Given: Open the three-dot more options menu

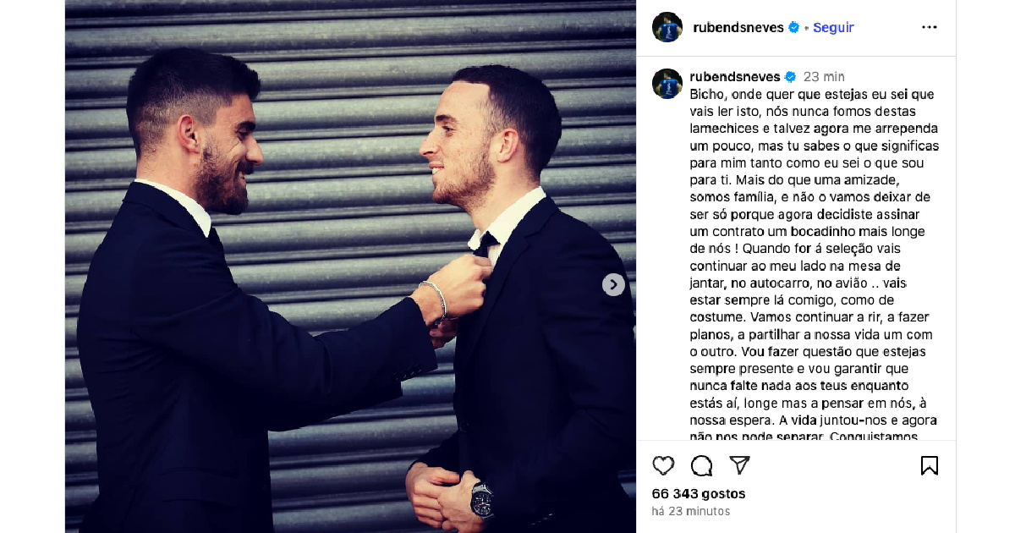Looking at the screenshot, I should pos(929,27).
